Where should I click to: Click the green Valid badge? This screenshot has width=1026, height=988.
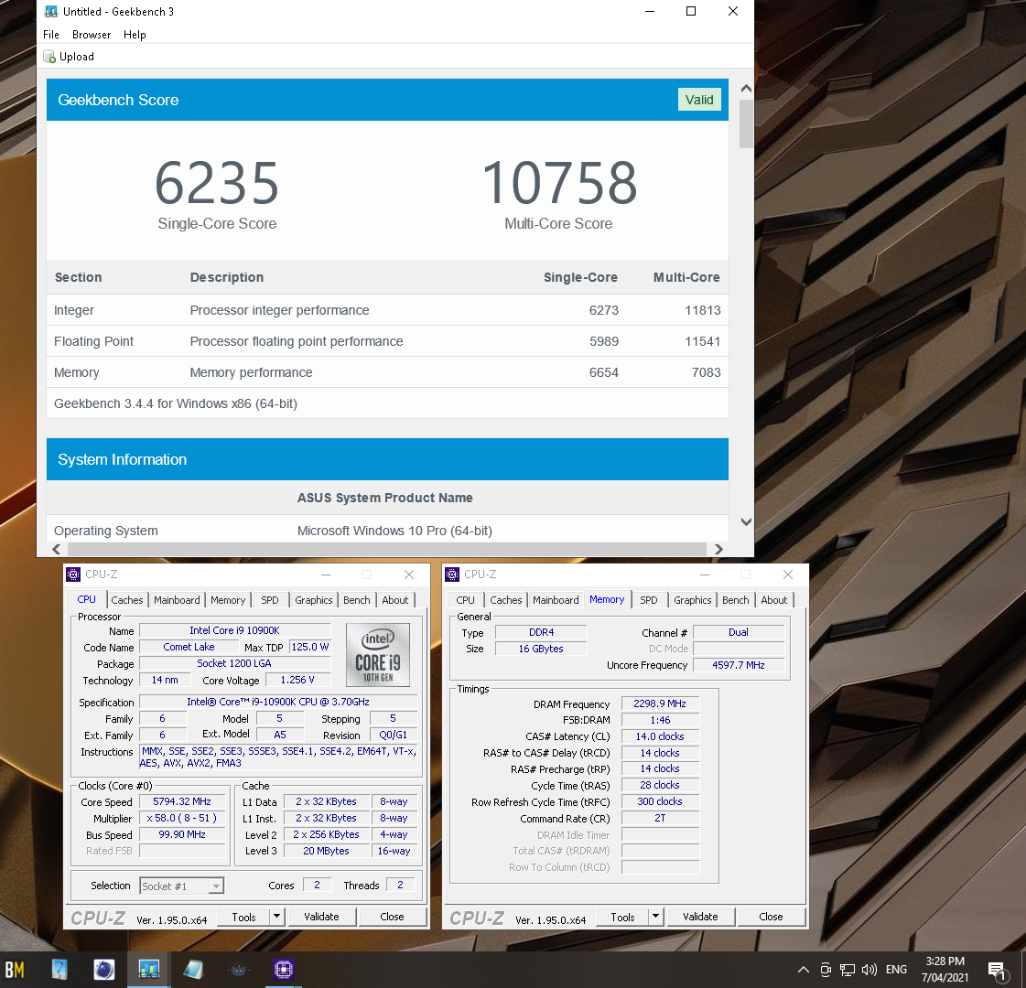point(699,100)
